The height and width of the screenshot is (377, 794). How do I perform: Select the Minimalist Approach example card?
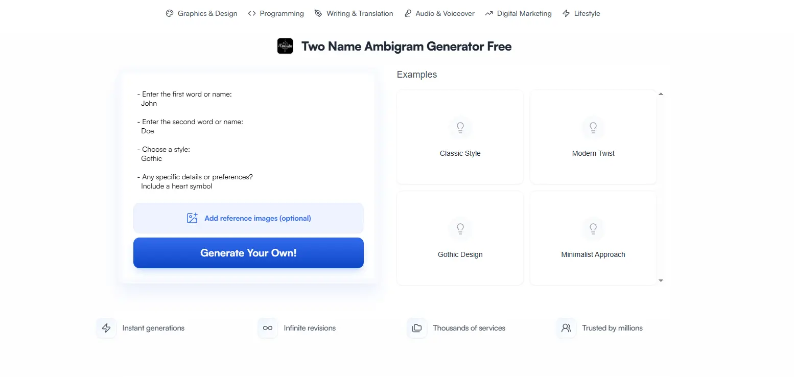(x=593, y=238)
